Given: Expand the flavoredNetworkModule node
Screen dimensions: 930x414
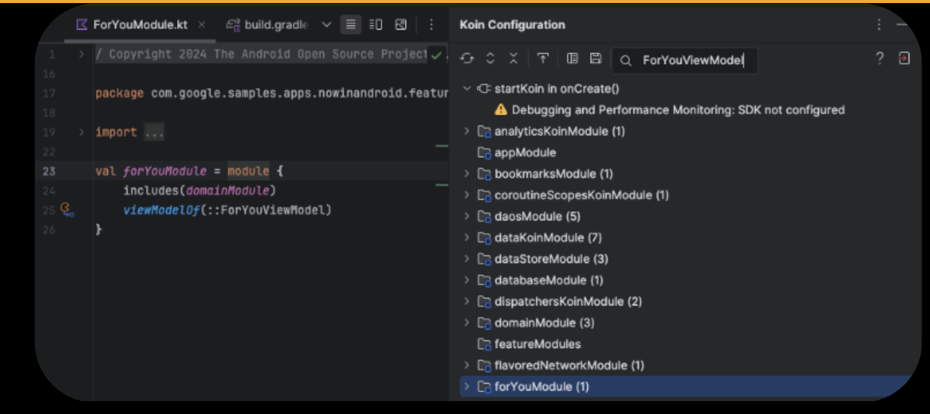Looking at the screenshot, I should click(467, 365).
